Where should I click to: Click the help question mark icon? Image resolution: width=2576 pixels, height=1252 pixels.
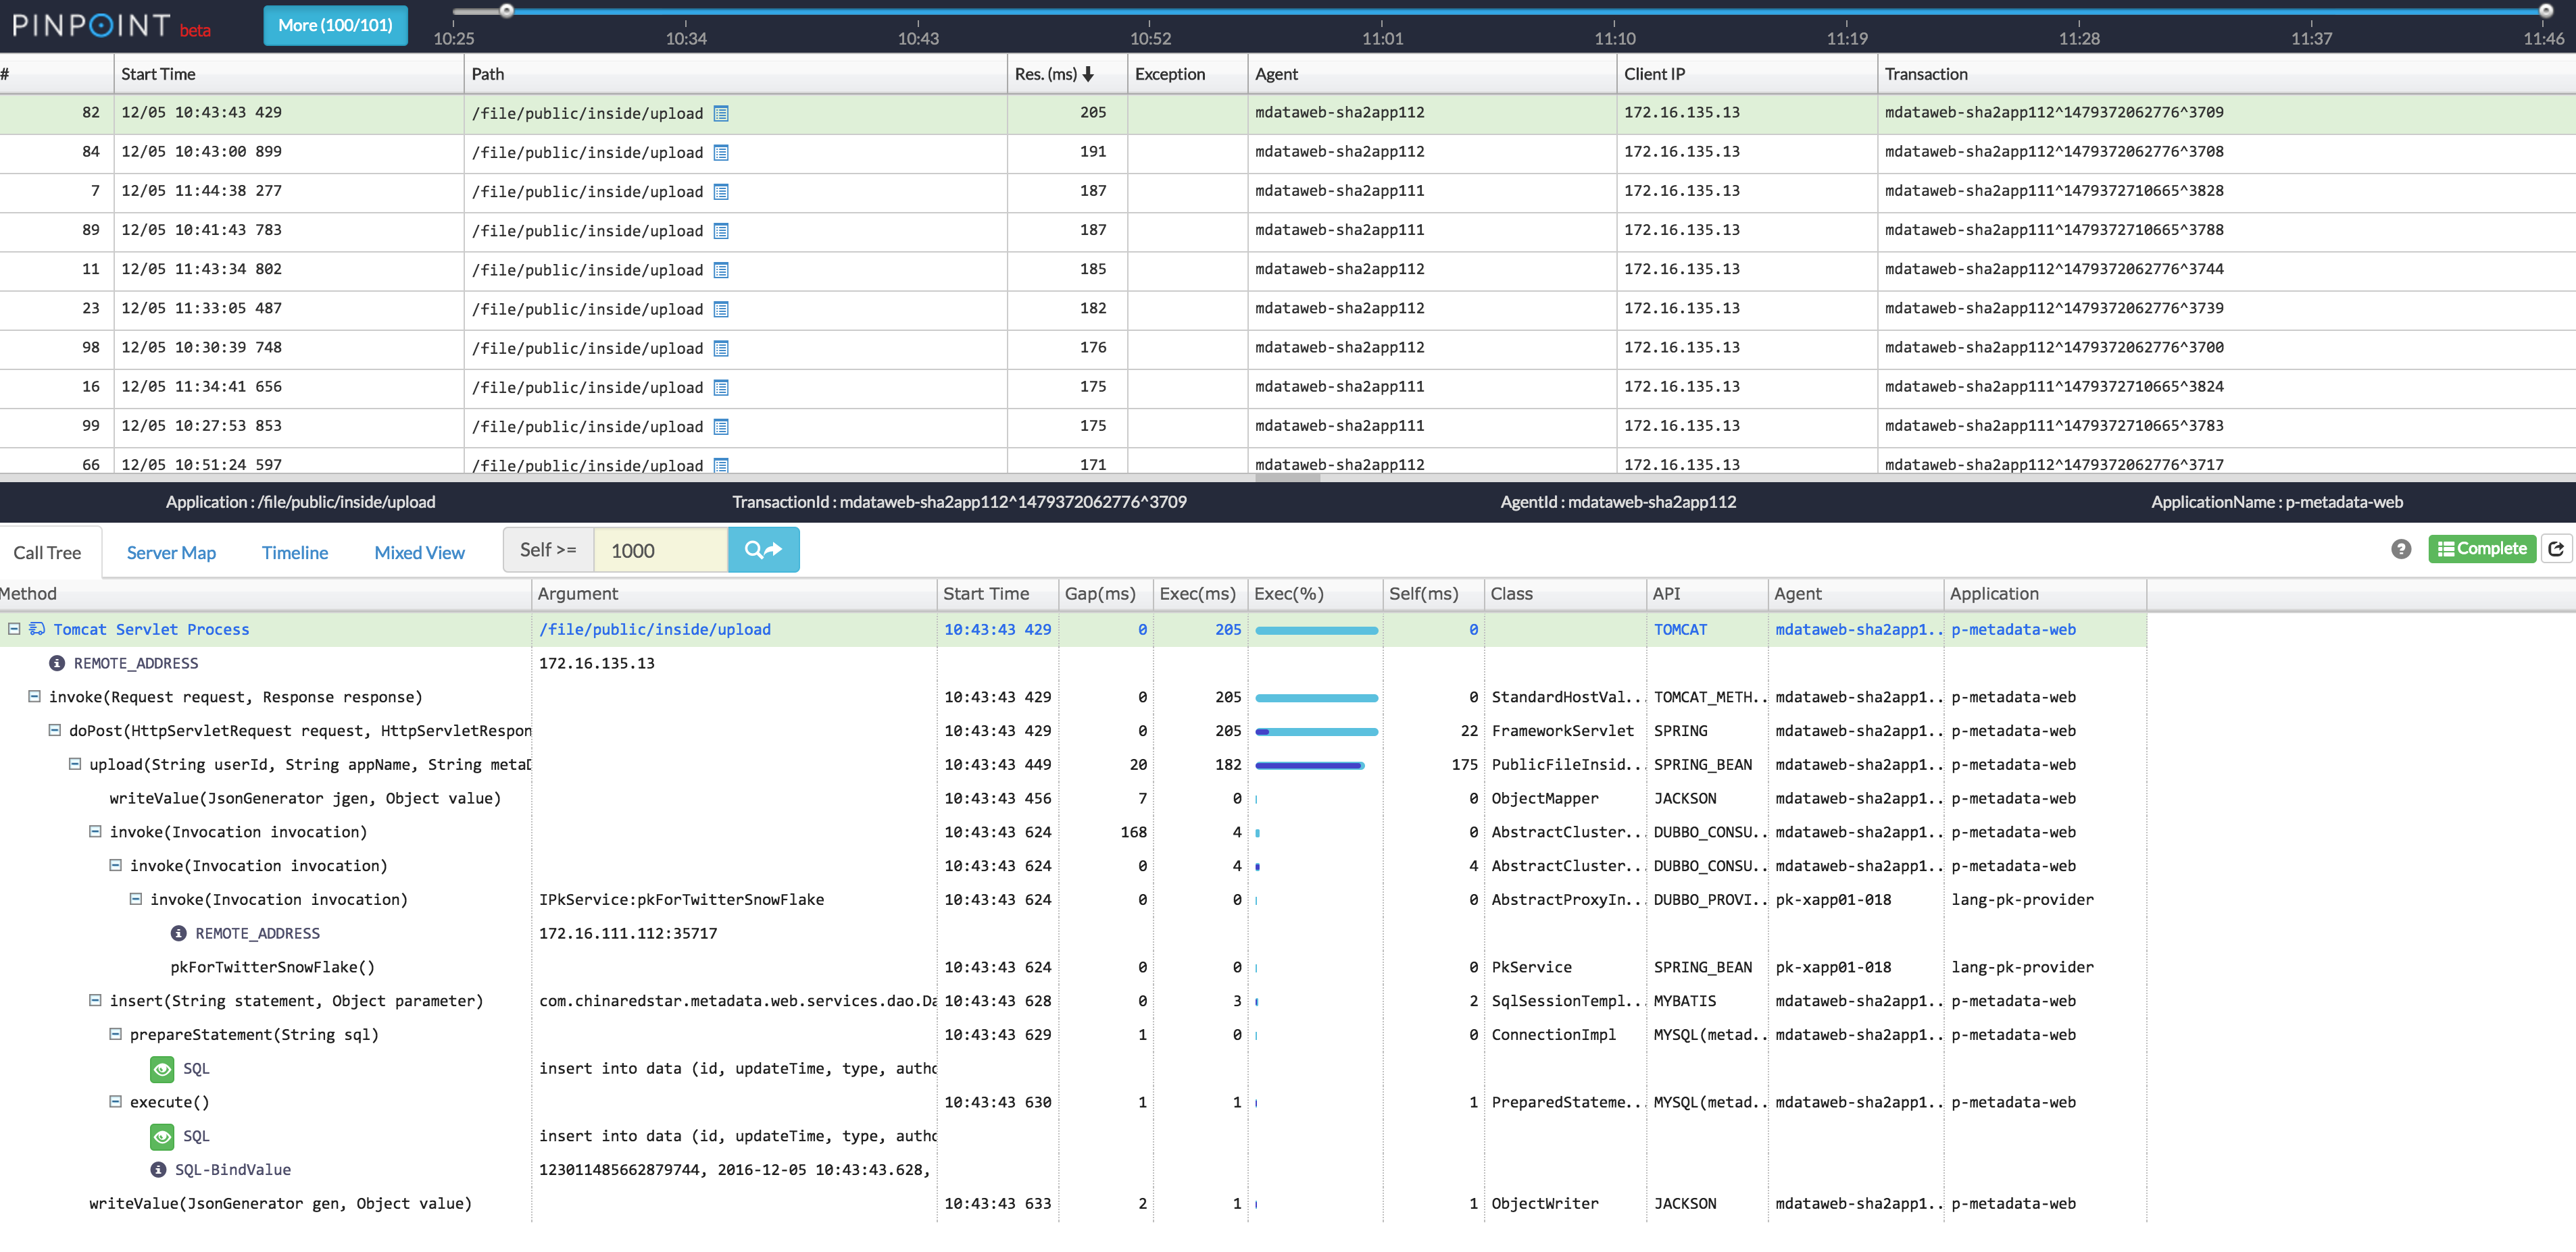pyautogui.click(x=2400, y=550)
